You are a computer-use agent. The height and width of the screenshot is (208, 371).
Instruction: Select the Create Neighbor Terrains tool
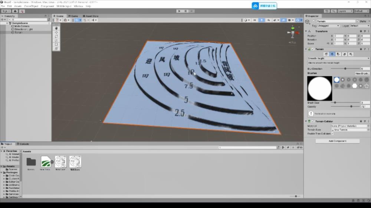pos(326,54)
